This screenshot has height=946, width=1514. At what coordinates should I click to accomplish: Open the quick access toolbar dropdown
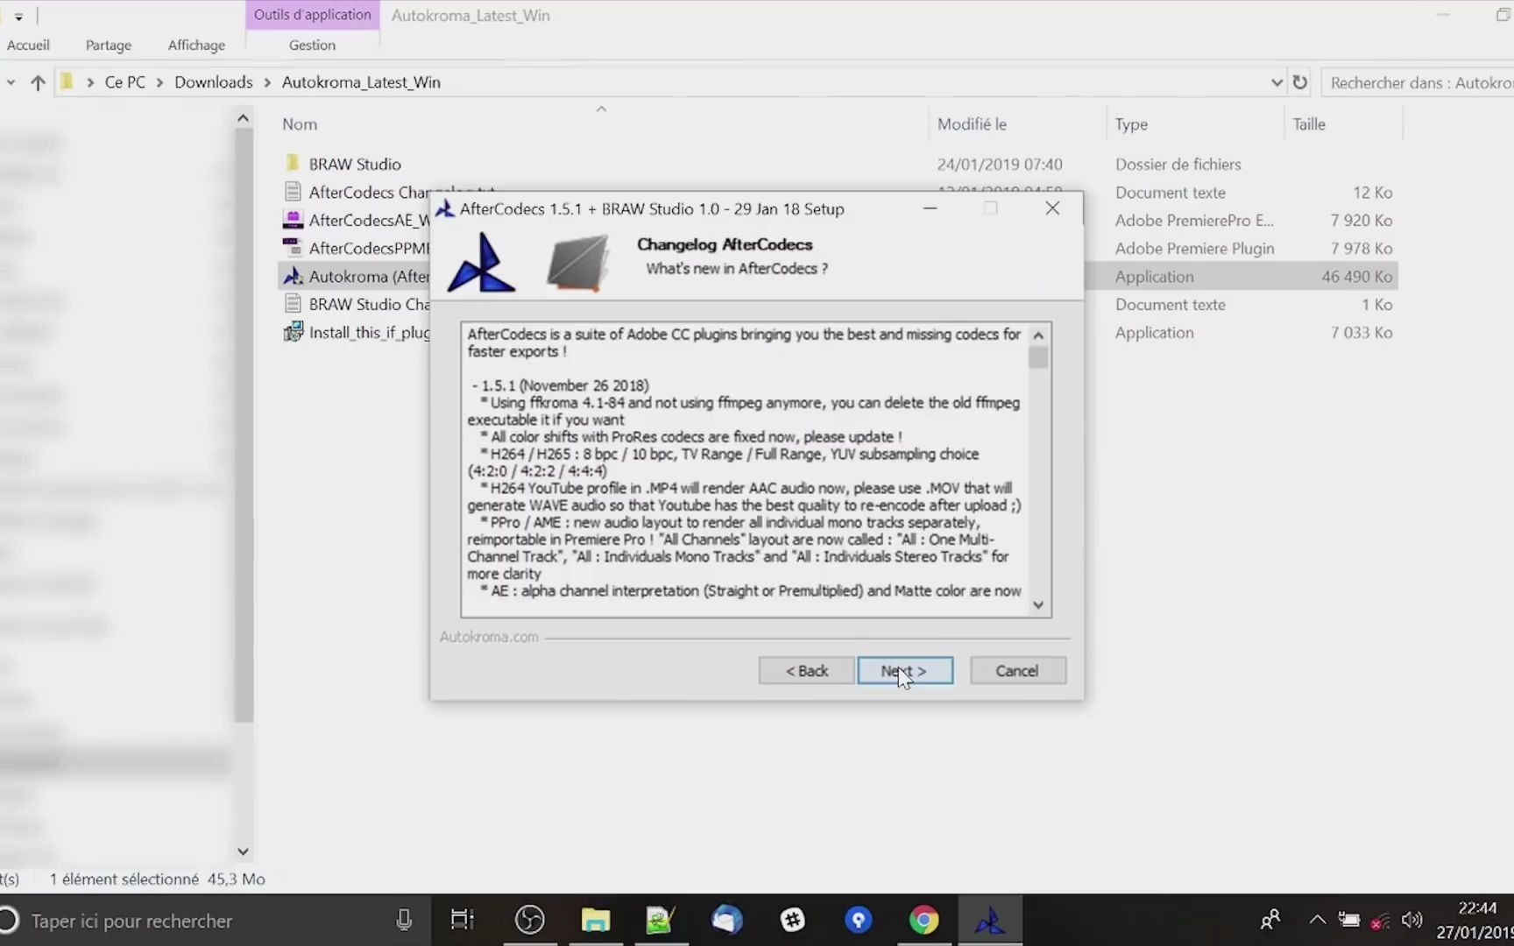[18, 17]
